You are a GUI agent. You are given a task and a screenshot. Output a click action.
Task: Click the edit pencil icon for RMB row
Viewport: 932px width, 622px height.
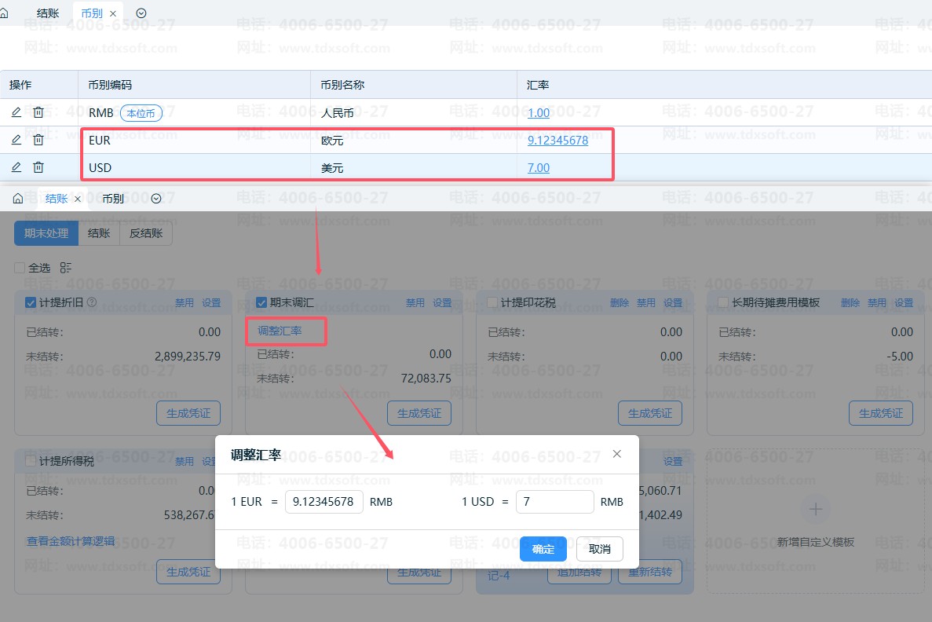16,112
